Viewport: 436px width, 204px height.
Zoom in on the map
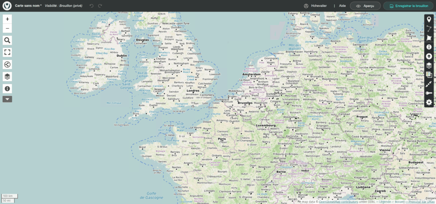pos(7,19)
